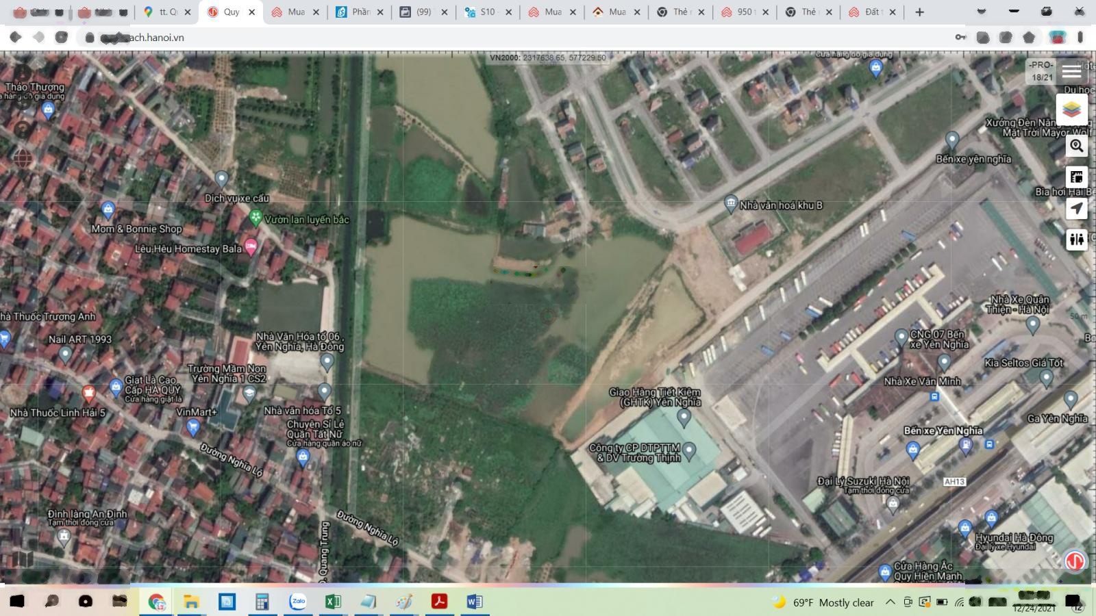The width and height of the screenshot is (1096, 616).
Task: Click the red circular logo at bottom right
Action: [x=1075, y=561]
